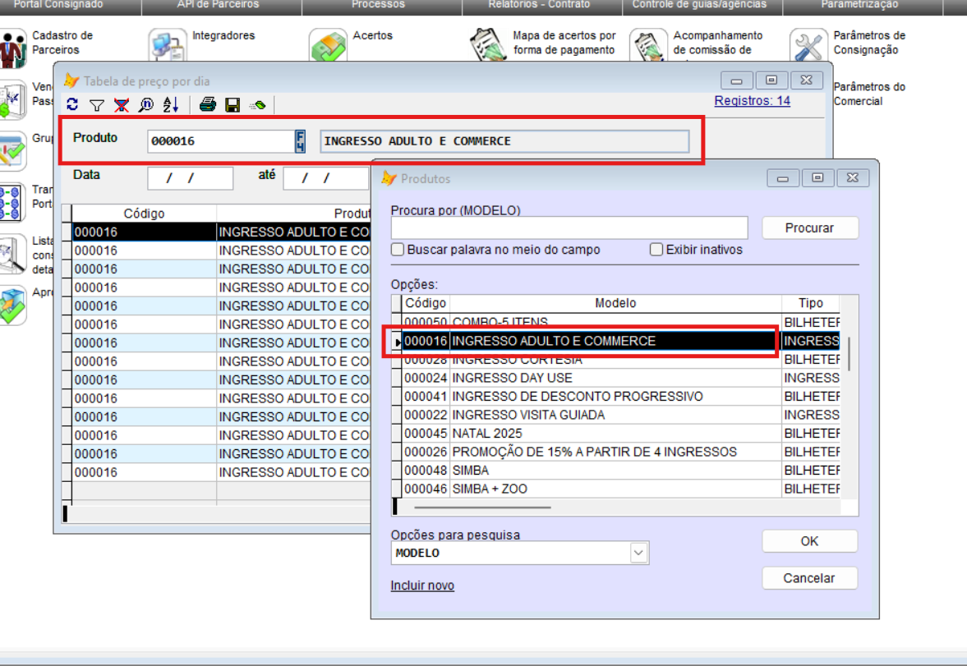Click the green eraser icon
The image size is (967, 666).
[x=257, y=104]
